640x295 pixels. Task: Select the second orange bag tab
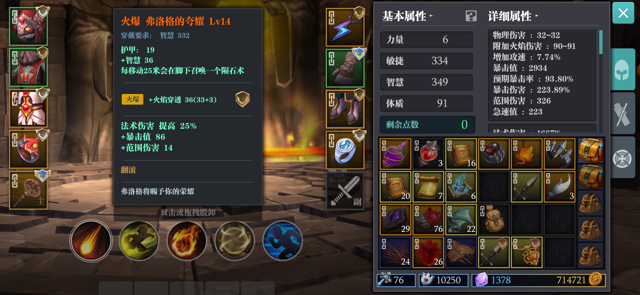tap(591, 176)
